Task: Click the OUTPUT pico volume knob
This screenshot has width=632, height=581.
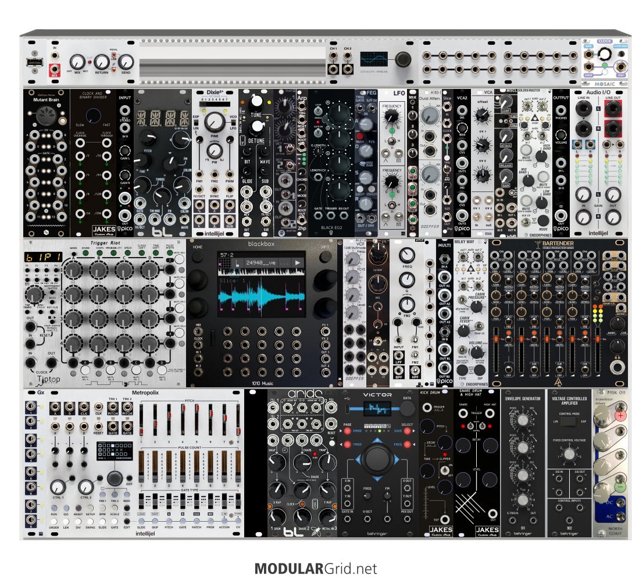Action: (x=560, y=136)
